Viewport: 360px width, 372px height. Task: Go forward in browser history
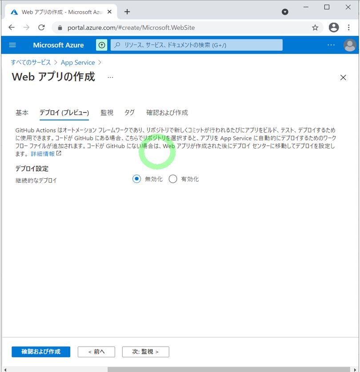[26, 28]
